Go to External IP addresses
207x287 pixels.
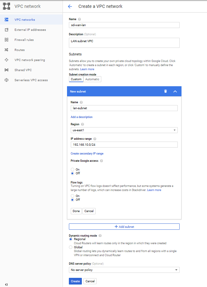point(31,30)
